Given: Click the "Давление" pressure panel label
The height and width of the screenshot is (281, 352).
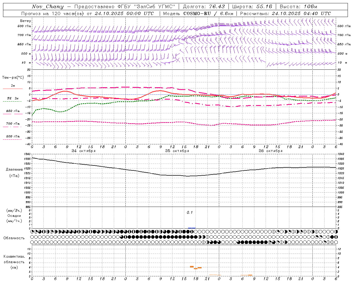Looking at the screenshot, I should click(x=14, y=170).
